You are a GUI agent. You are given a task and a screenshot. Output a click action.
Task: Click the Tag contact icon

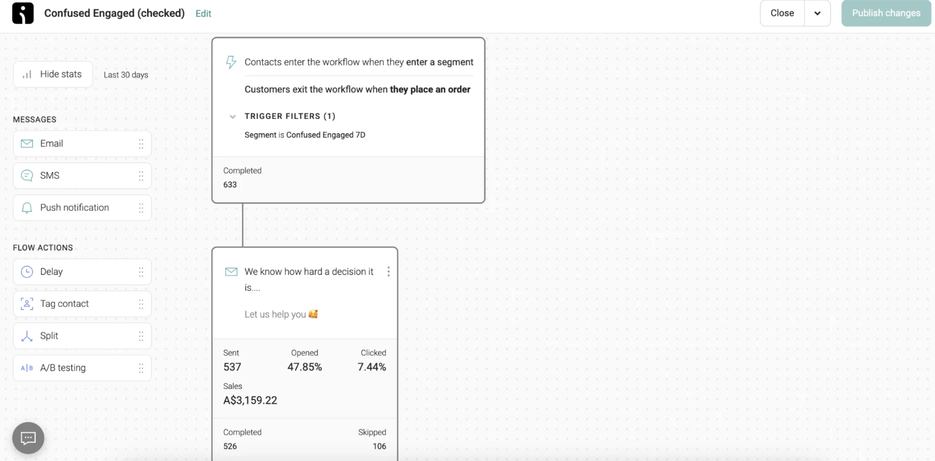click(x=26, y=303)
